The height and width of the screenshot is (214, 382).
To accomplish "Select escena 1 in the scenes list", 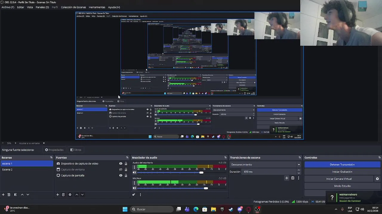I will 27,163.
